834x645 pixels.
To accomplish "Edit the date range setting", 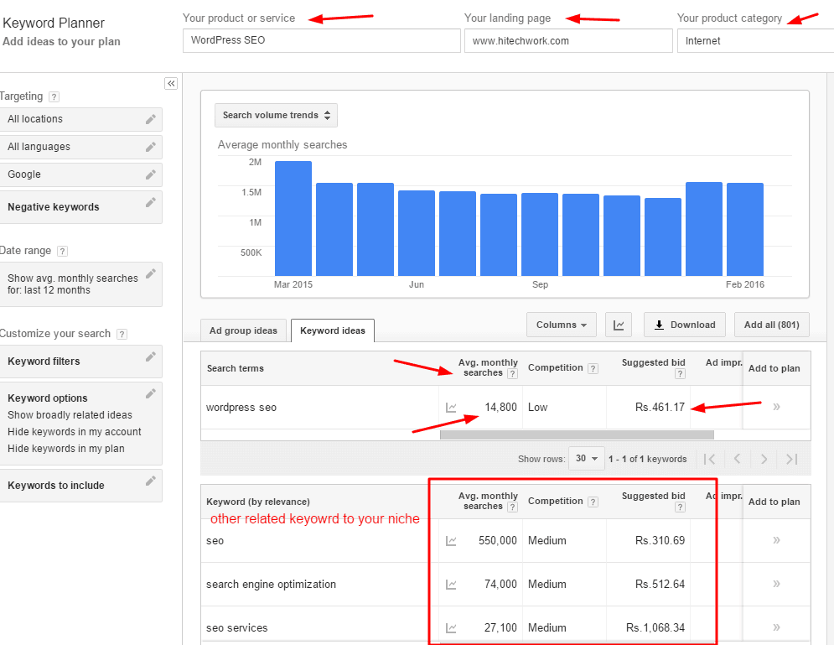I will pos(151,273).
